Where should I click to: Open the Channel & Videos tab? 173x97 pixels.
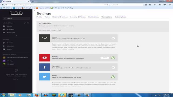tap(60, 17)
